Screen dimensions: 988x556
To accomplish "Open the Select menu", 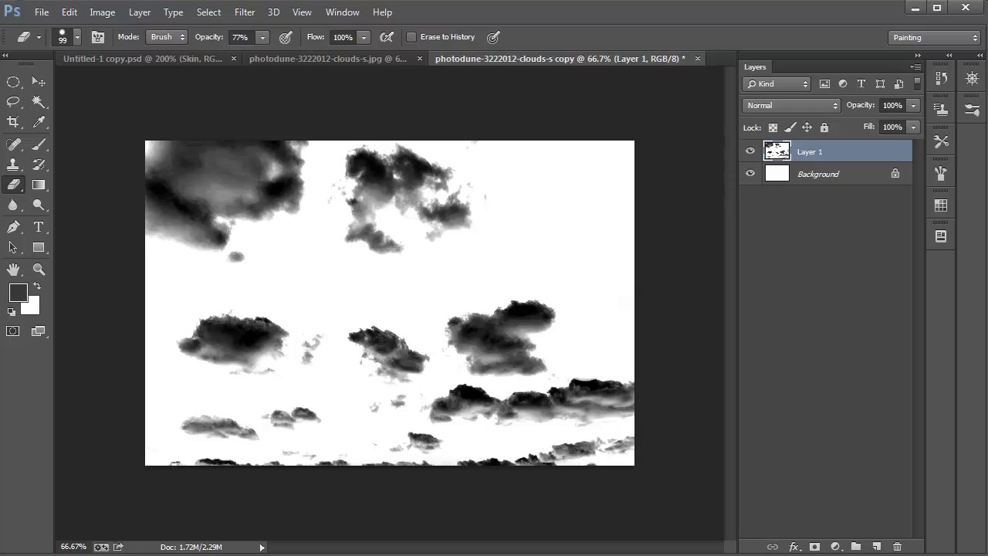I will point(208,12).
